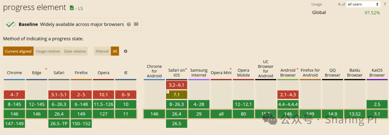Select the Current aligned tab
The width and height of the screenshot is (389, 135).
pyautogui.click(x=18, y=51)
